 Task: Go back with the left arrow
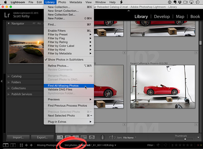click(x=27, y=145)
